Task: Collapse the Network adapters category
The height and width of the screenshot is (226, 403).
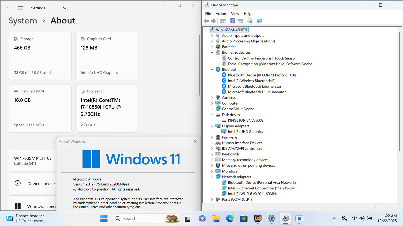Action: [212, 177]
